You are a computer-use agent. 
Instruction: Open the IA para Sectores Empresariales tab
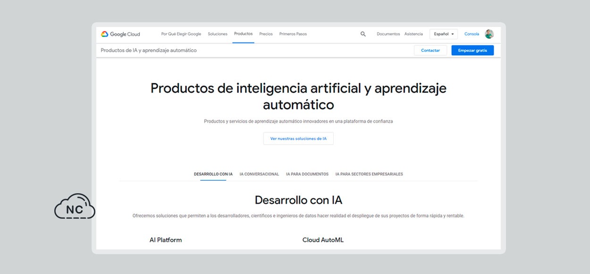click(369, 174)
